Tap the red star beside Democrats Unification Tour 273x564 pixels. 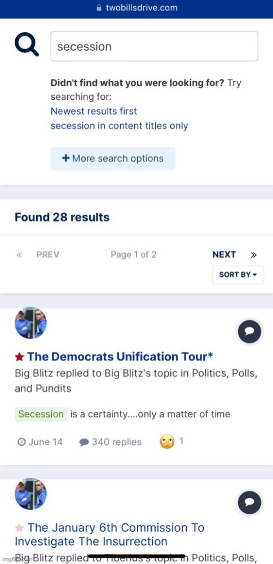tap(19, 357)
